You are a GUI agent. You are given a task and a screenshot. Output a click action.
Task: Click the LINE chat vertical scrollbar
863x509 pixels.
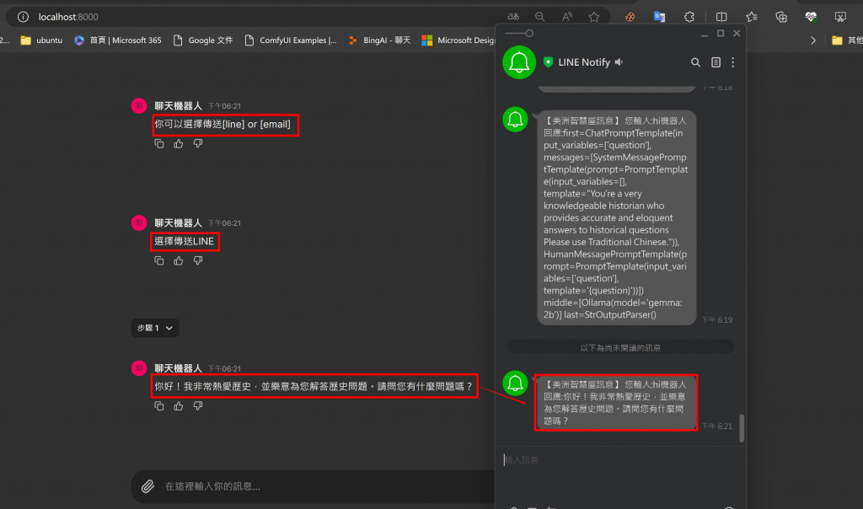(742, 427)
